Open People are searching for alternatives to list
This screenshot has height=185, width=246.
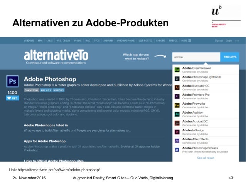click(x=104, y=131)
